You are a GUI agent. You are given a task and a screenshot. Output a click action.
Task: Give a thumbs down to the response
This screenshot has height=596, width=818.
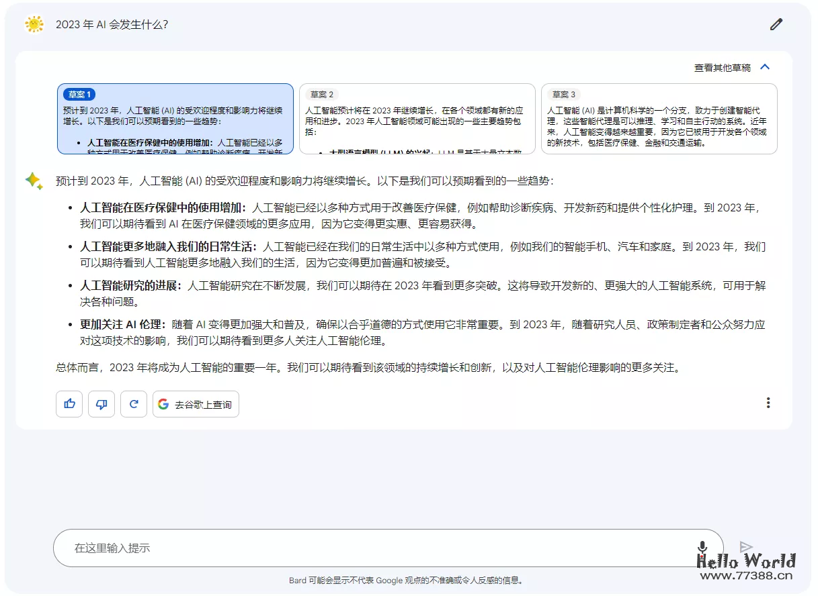pyautogui.click(x=101, y=403)
